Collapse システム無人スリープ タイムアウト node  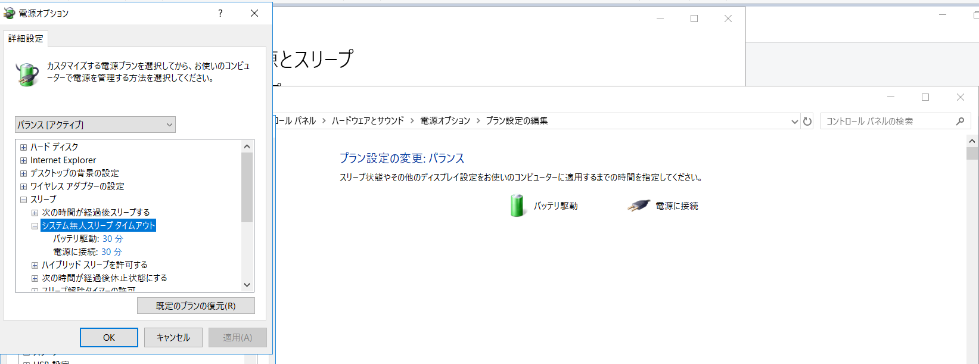point(35,226)
